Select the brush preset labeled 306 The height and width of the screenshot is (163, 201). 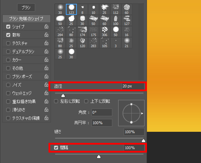tap(104, 32)
